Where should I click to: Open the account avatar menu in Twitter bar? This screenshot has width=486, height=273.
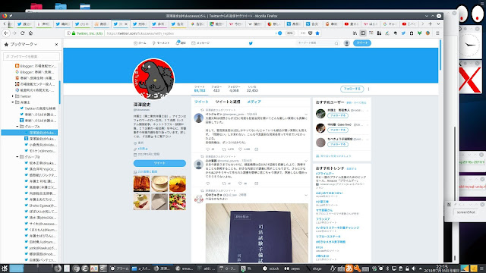coord(347,43)
